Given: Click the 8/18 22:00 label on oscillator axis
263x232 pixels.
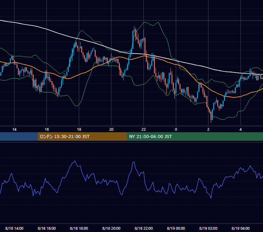Looking at the screenshot, I should click(143, 228).
